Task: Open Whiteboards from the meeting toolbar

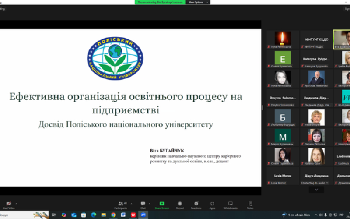Action: point(231,205)
